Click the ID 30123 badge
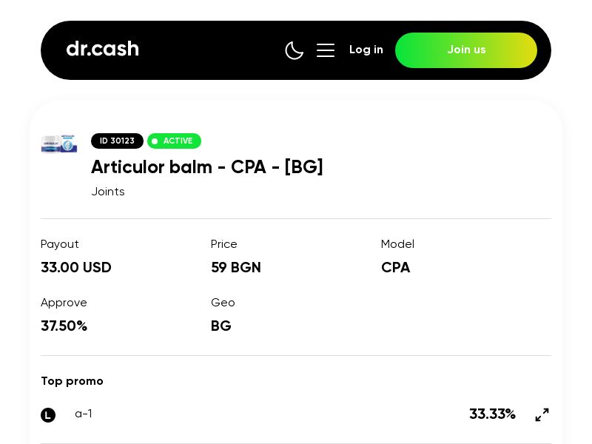 [117, 141]
